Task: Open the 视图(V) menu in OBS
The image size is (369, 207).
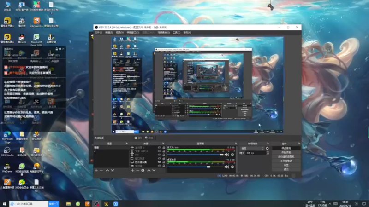Action: [119, 32]
